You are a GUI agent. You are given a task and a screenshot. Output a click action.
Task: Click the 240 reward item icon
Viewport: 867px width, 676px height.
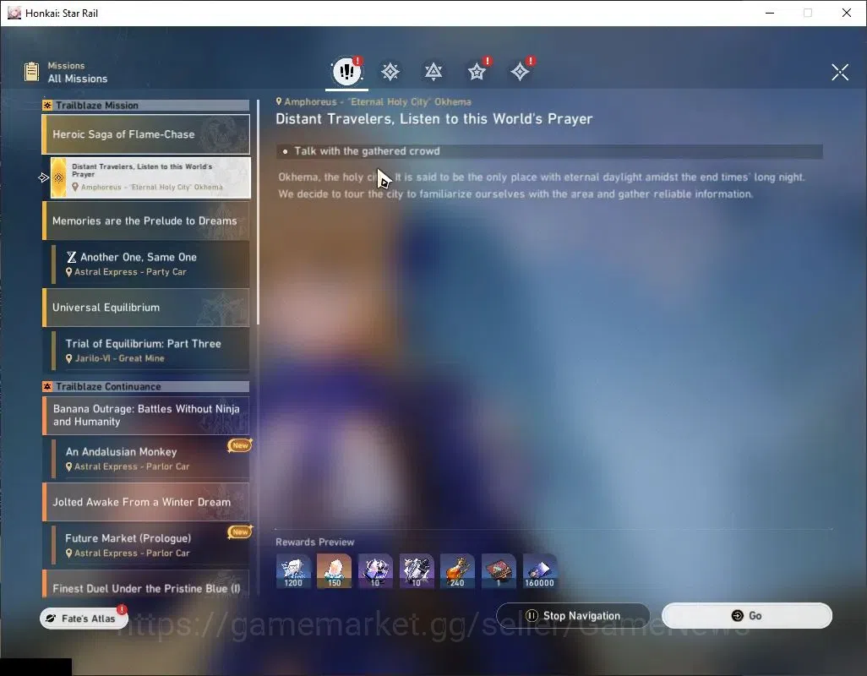coord(457,570)
